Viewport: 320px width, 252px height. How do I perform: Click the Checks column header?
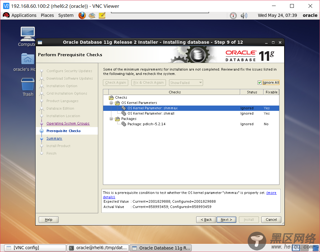point(174,92)
